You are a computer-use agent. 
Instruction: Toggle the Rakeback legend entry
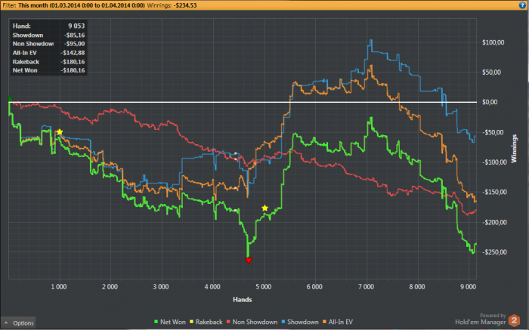206,322
